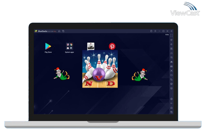Open the media folder sidebar icon
The image size is (204, 140).
click(x=171, y=75)
